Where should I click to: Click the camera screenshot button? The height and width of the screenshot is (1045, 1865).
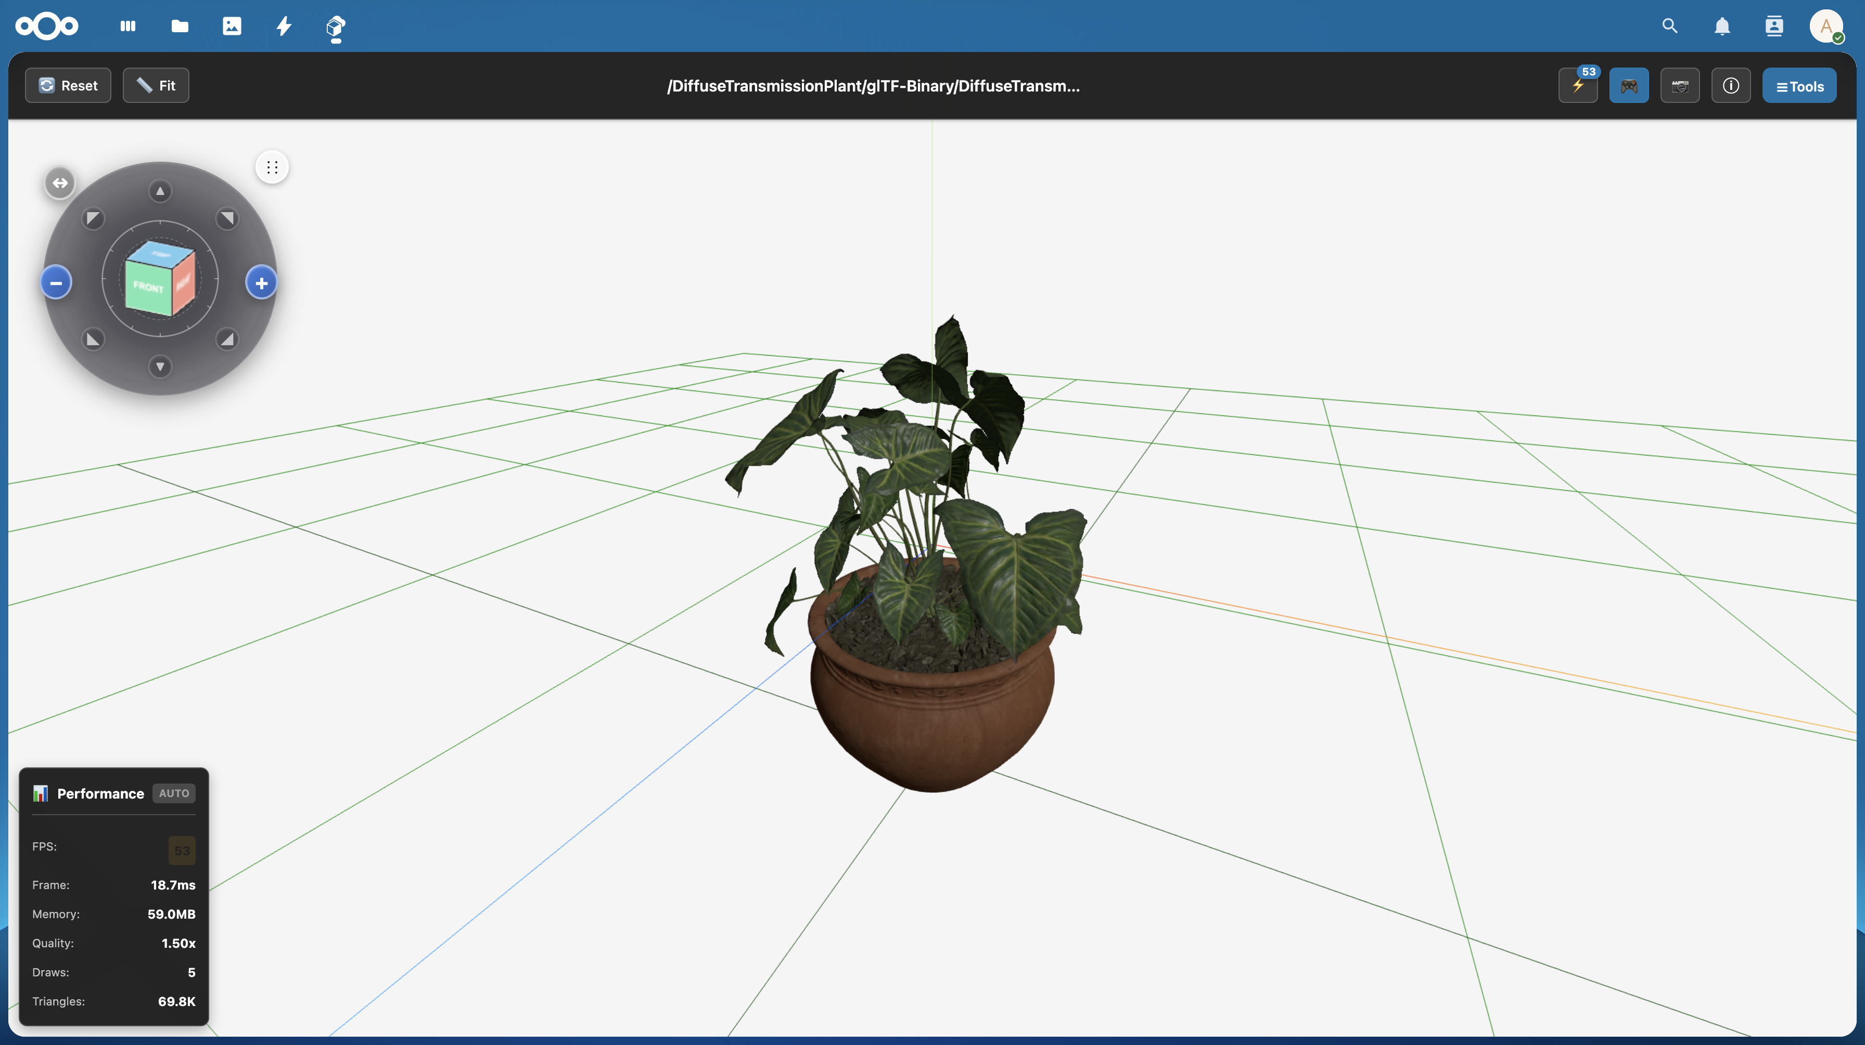point(1680,86)
